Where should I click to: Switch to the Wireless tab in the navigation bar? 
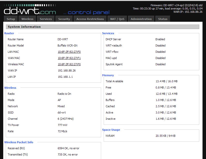click(27, 19)
